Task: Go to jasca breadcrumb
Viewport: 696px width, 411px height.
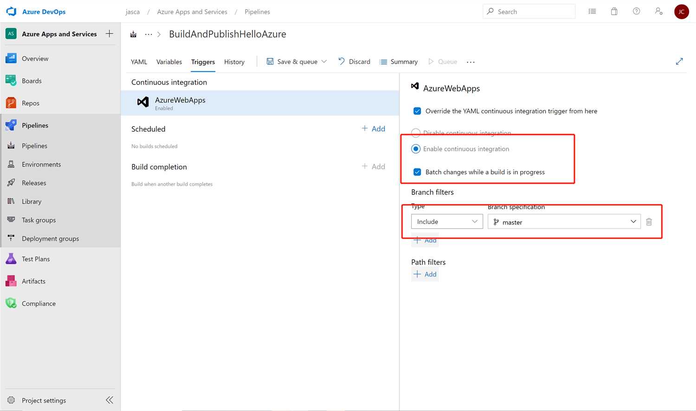Action: pos(133,12)
